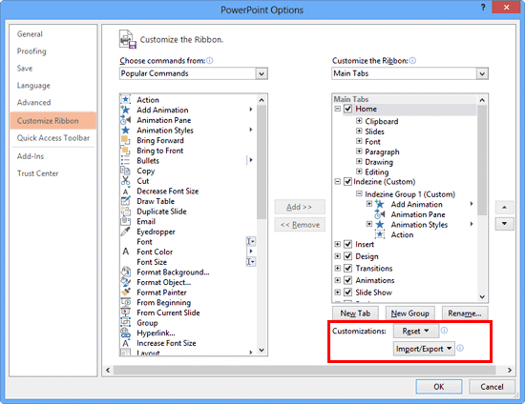Click the Move Down arrow button

(504, 224)
